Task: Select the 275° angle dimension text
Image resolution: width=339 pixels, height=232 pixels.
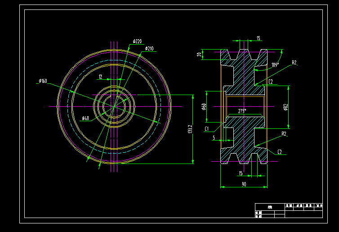Action: point(242,111)
